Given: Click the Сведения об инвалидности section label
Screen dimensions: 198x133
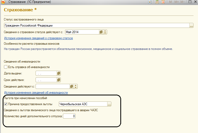Looking at the screenshot, I should click(x=22, y=62).
